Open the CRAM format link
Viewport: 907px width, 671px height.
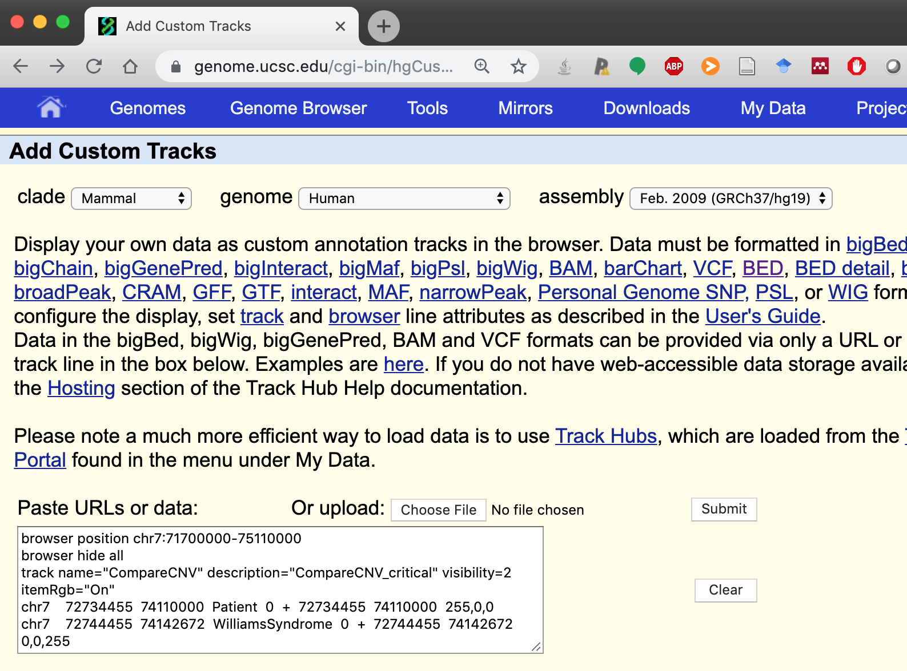[151, 292]
